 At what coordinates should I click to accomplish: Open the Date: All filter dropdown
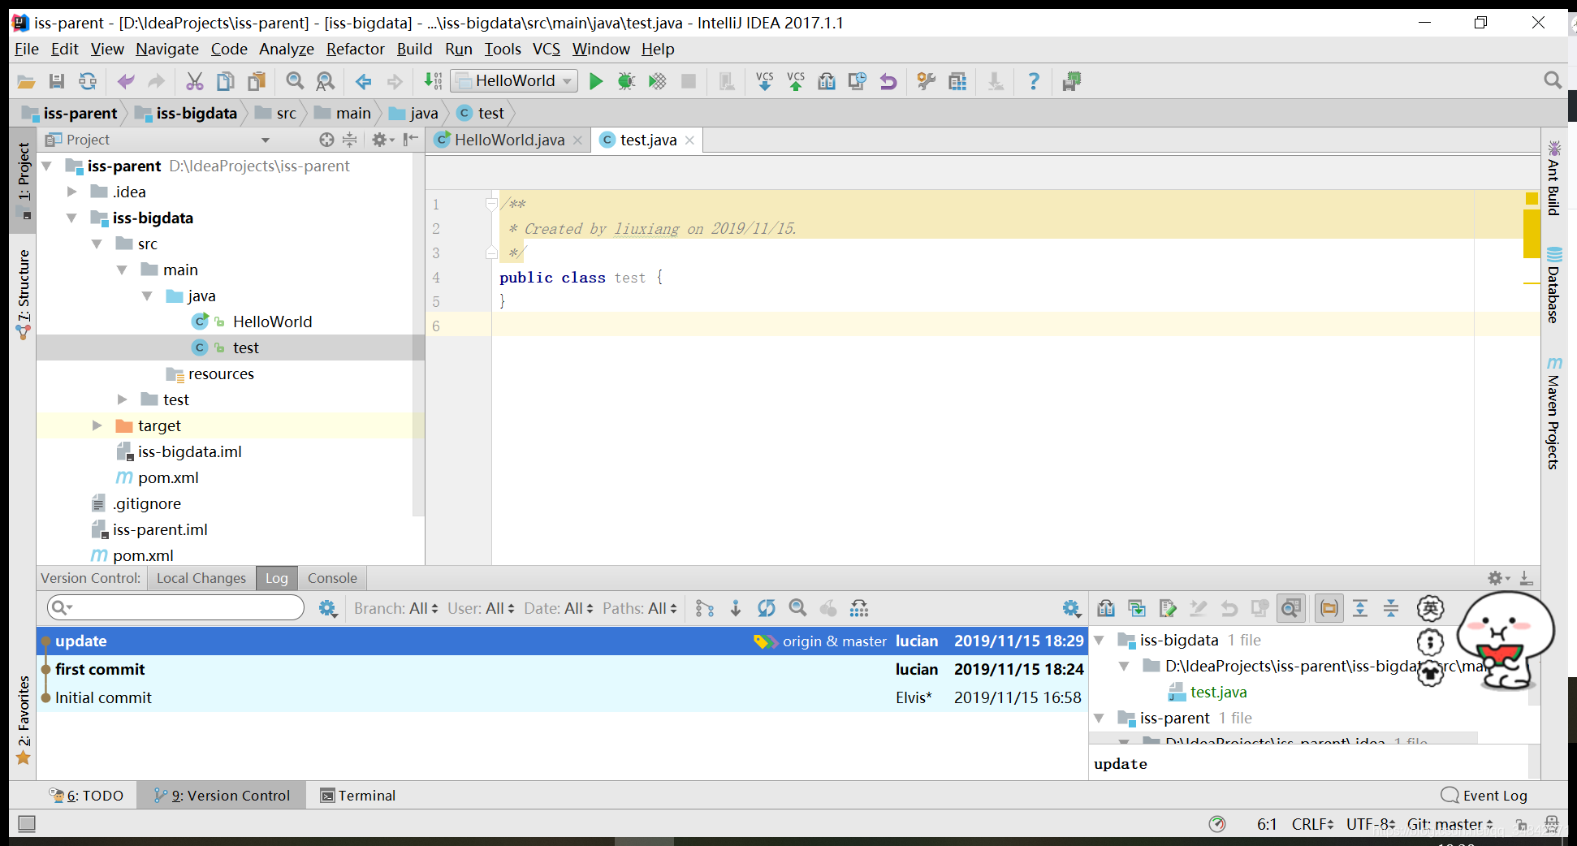(x=559, y=608)
